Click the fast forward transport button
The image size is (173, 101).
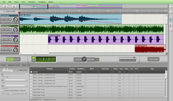(x=89, y=59)
